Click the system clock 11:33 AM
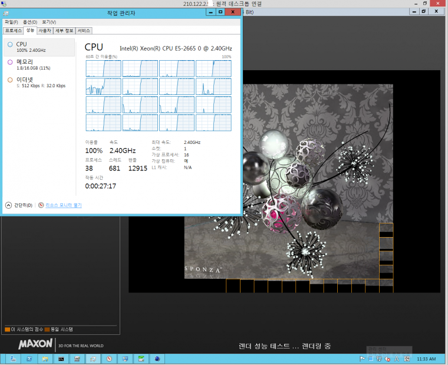 tap(426, 359)
